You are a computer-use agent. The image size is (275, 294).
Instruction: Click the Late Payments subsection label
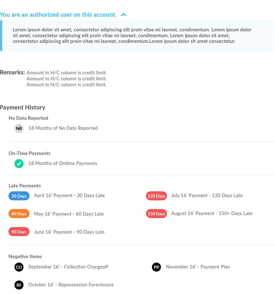tap(25, 186)
